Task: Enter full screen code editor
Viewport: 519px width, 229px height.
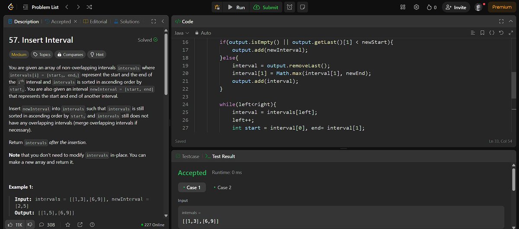Action: [510, 33]
